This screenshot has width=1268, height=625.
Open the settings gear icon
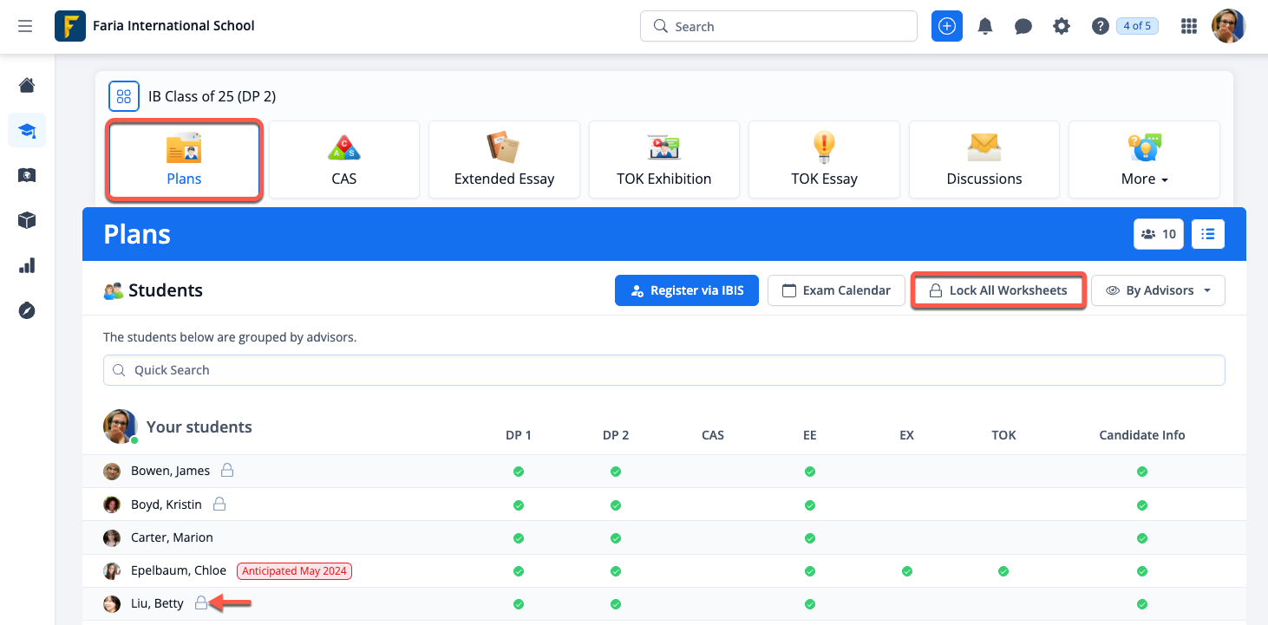pos(1062,26)
